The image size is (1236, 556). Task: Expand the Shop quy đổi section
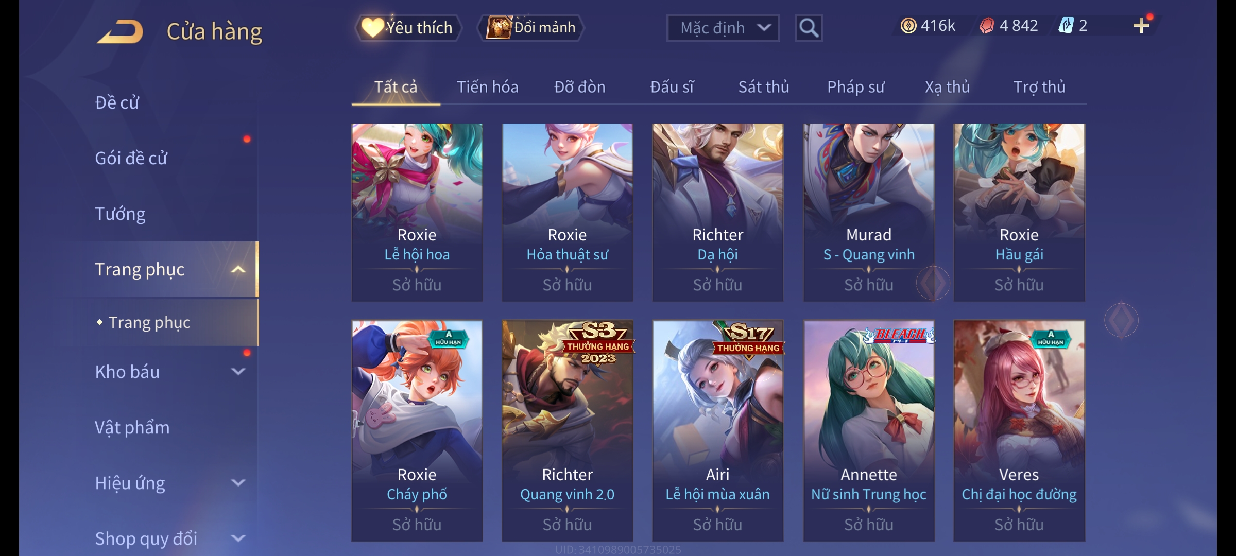click(238, 538)
